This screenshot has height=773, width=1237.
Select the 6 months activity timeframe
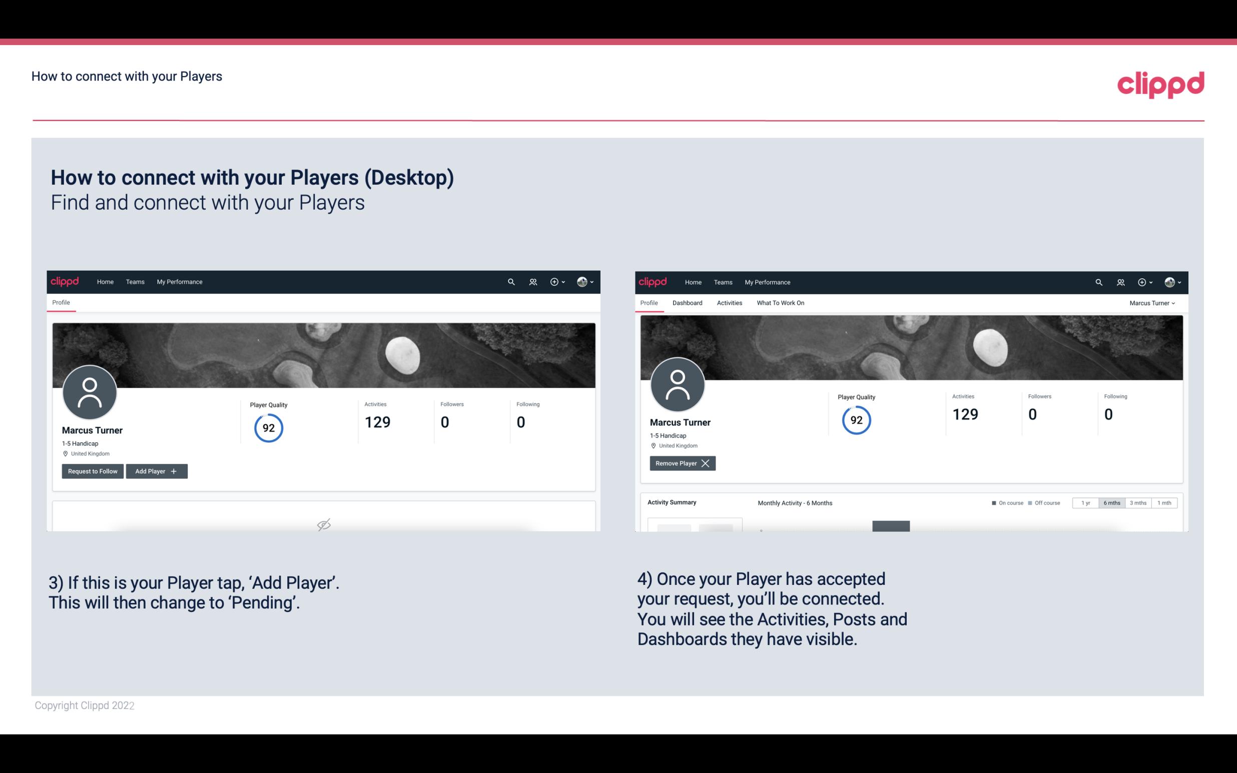click(x=1111, y=502)
